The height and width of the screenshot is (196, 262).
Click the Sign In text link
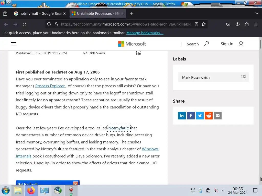tap(227, 44)
